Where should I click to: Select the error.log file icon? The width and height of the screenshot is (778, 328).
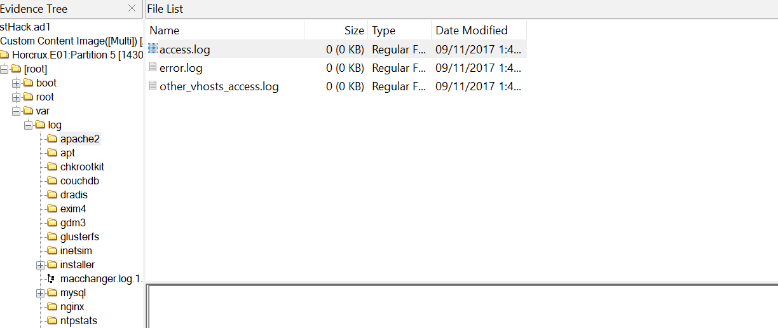coord(153,67)
